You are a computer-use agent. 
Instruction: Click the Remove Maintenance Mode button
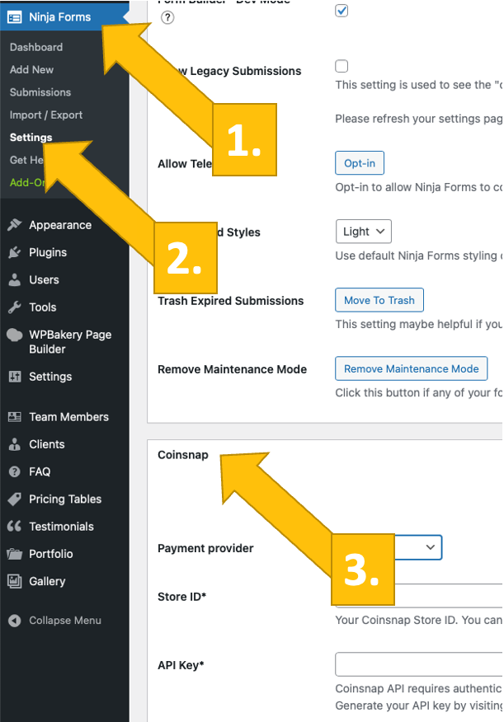tap(411, 368)
